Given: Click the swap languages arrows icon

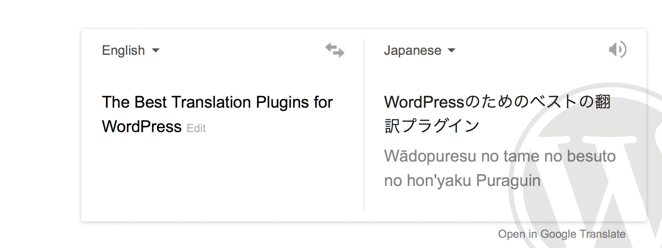Looking at the screenshot, I should pyautogui.click(x=334, y=50).
